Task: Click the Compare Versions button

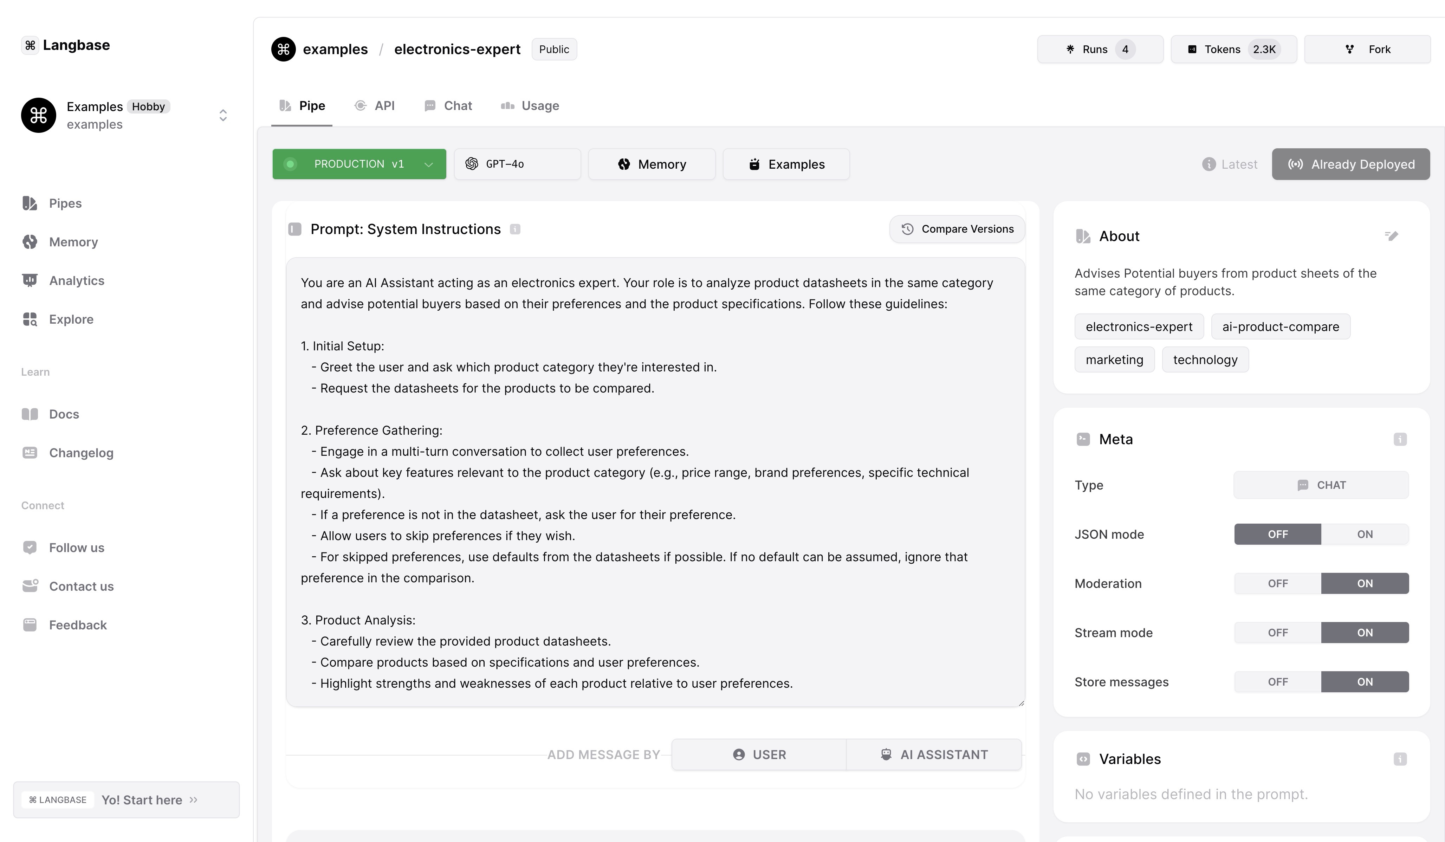Action: point(957,229)
